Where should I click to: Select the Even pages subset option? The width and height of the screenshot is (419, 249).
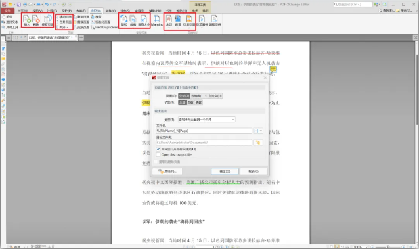198,102
